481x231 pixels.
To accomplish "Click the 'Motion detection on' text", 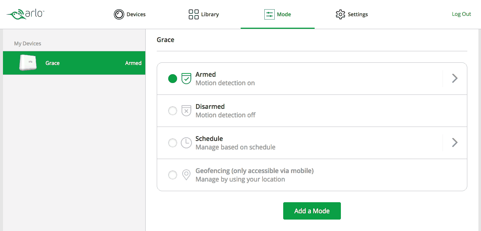I will pyautogui.click(x=225, y=83).
